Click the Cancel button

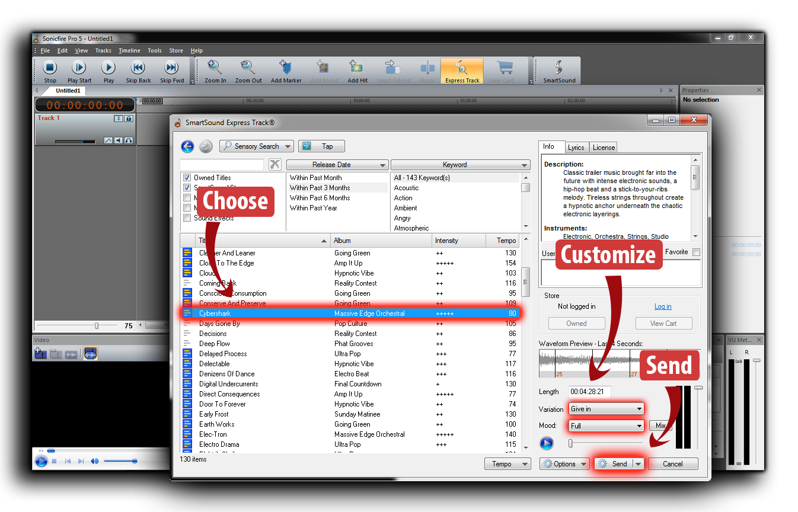click(673, 464)
